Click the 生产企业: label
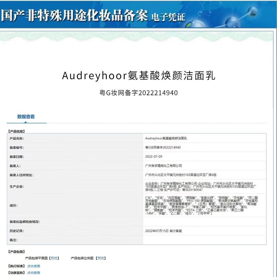The width and height of the screenshot is (277, 277). (x=17, y=186)
